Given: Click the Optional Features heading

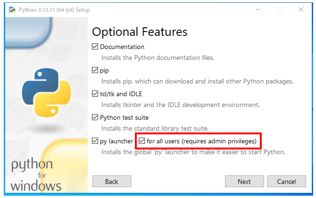Looking at the screenshot, I should point(140,32).
